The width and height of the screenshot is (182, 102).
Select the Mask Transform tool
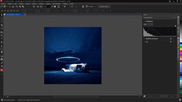click(2, 21)
